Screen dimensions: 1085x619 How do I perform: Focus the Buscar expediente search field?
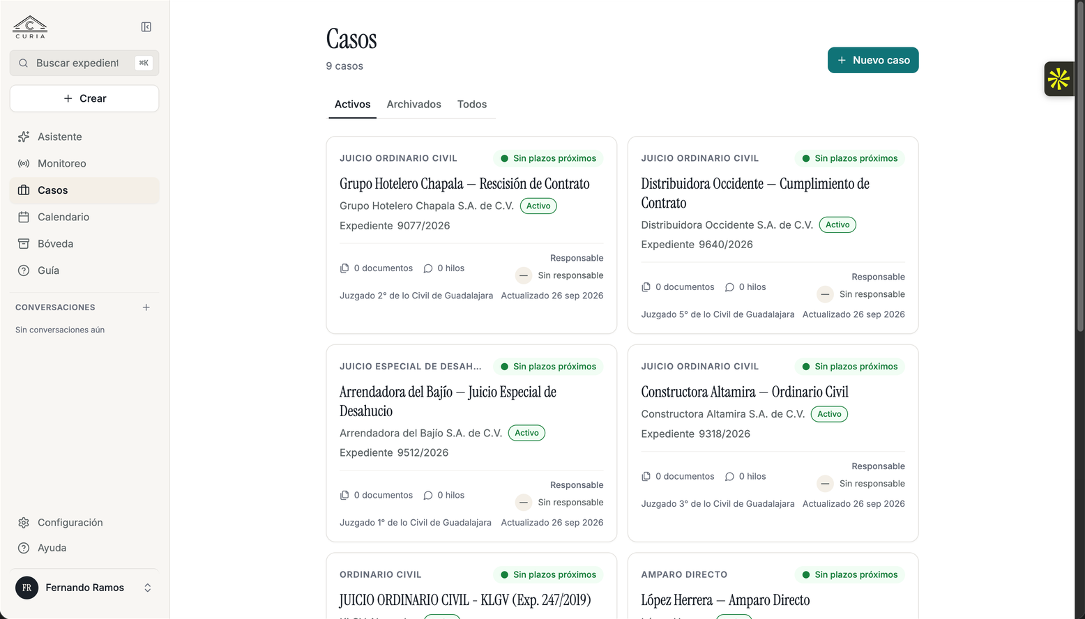tap(84, 63)
